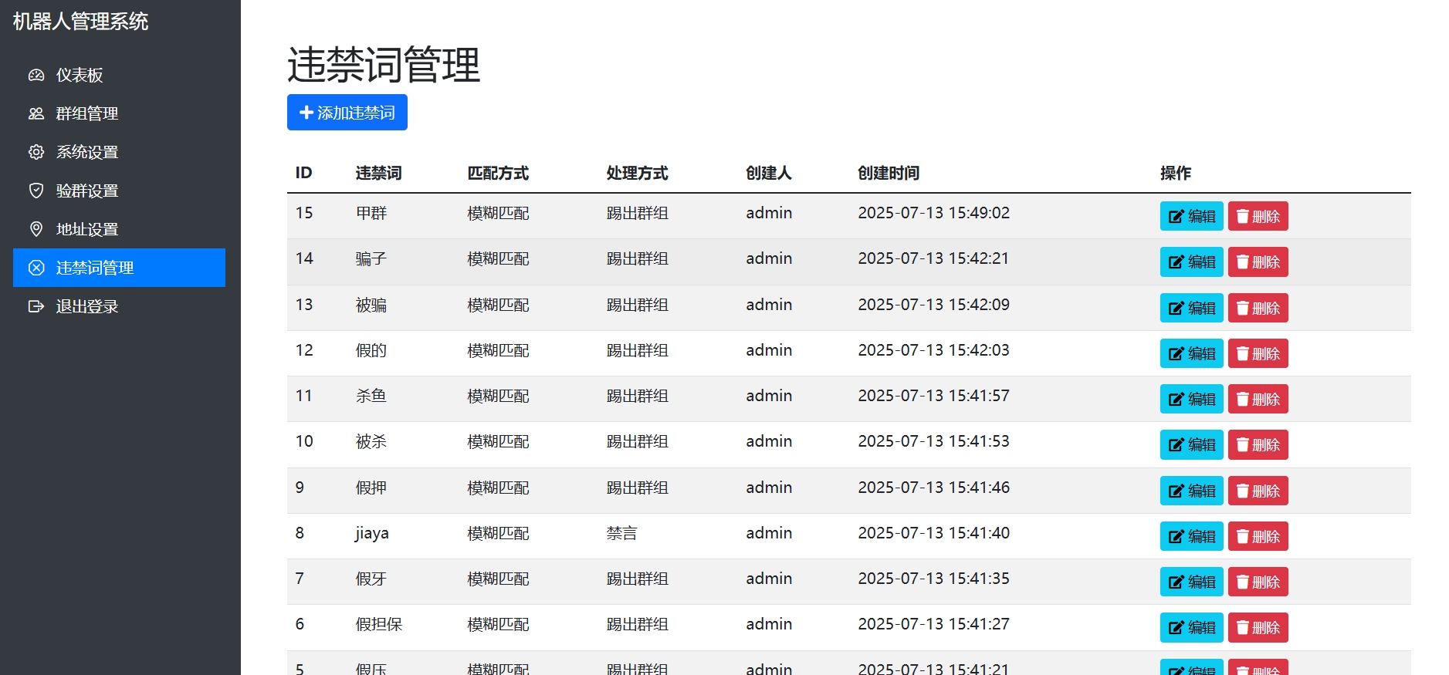The width and height of the screenshot is (1449, 675).
Task: Click the logout arrow icon
Action: (36, 306)
